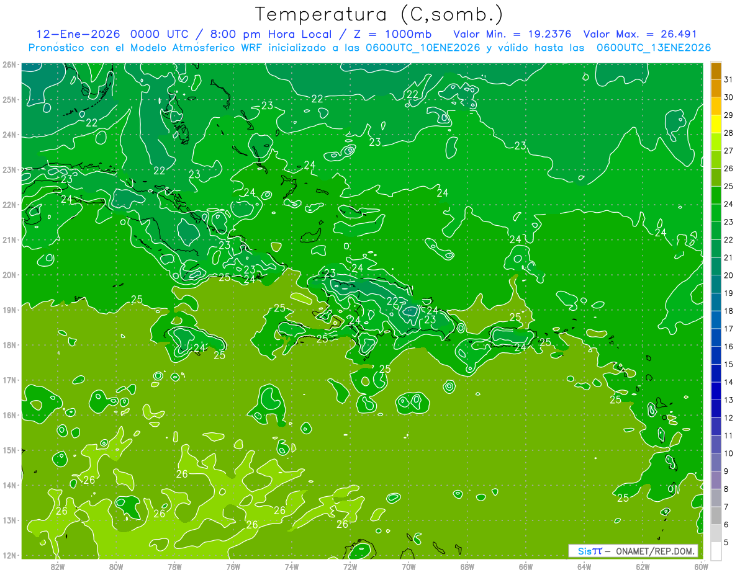Click the 14N latitude axis label
745x575 pixels.
coord(9,485)
